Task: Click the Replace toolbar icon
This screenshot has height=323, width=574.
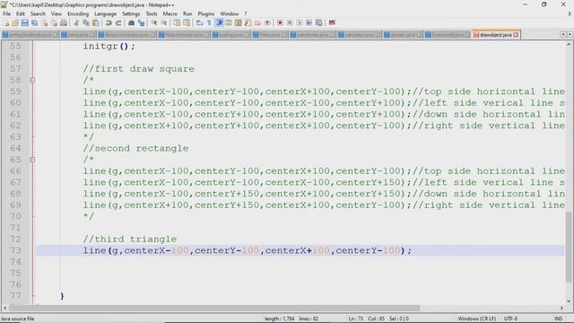Action: (x=141, y=23)
